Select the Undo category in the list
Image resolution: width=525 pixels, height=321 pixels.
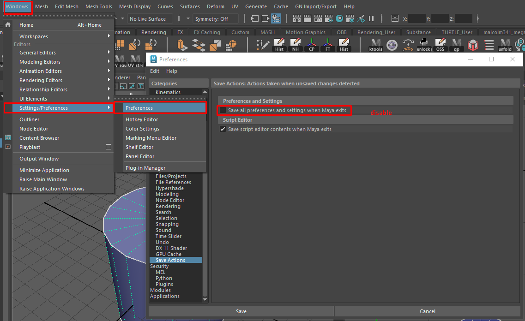pos(162,242)
